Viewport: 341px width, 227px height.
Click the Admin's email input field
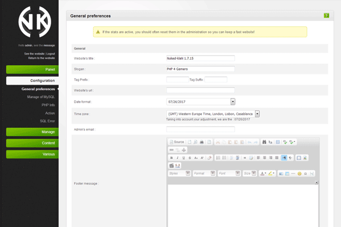click(201, 129)
